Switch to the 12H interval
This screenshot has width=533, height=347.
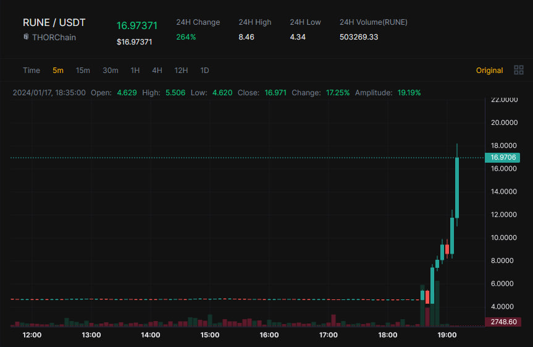point(181,71)
